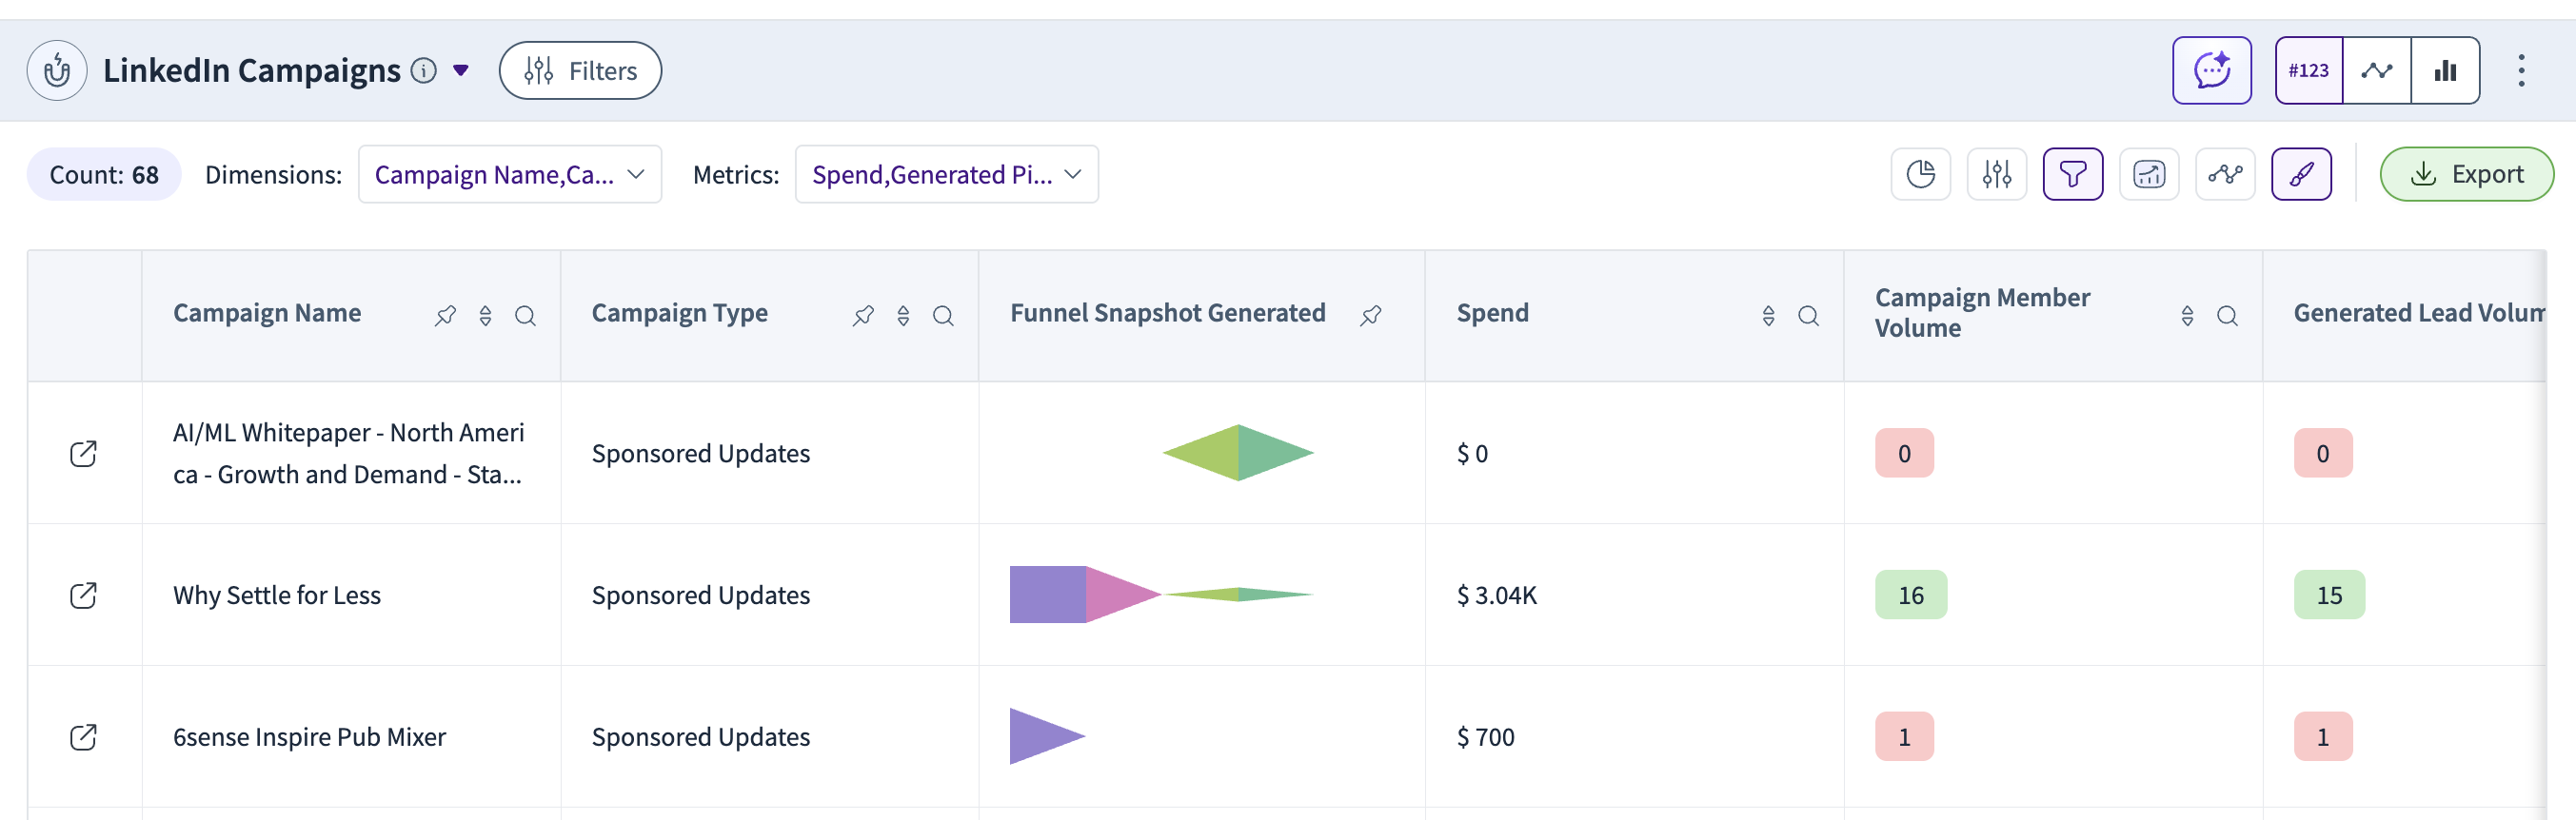The width and height of the screenshot is (2576, 820).
Task: Toggle the funnel filter icon
Action: (2072, 174)
